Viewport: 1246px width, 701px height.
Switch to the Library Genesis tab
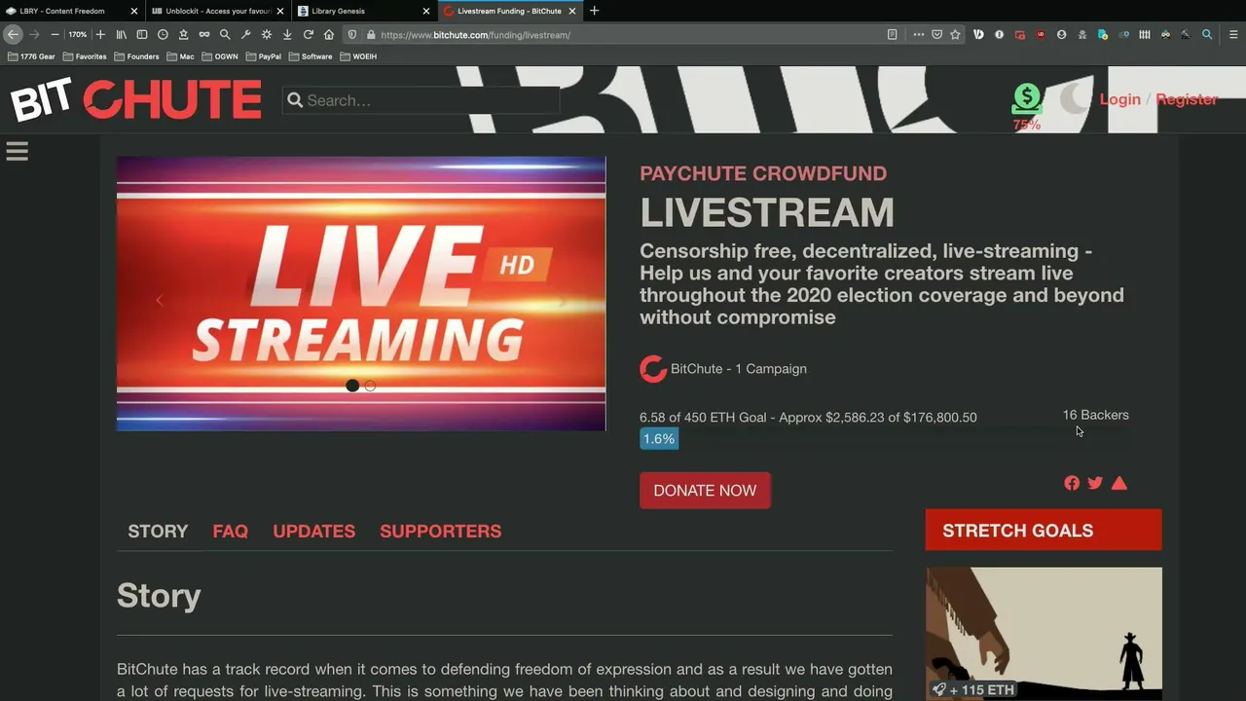[x=364, y=11]
